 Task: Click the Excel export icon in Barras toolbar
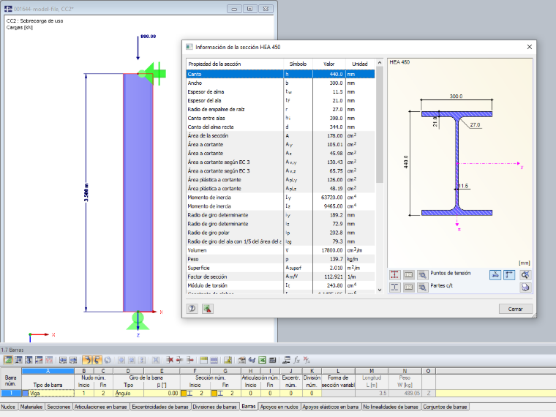click(262, 360)
